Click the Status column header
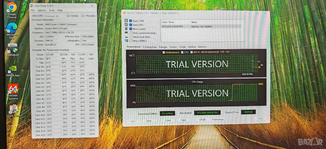This screenshot has width=326, height=149. pos(194,22)
